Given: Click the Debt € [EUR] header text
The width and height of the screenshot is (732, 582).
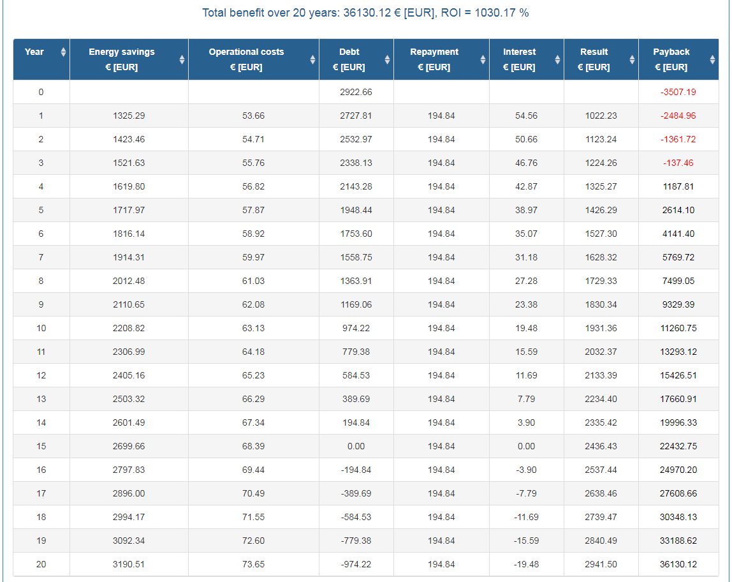Looking at the screenshot, I should (349, 59).
